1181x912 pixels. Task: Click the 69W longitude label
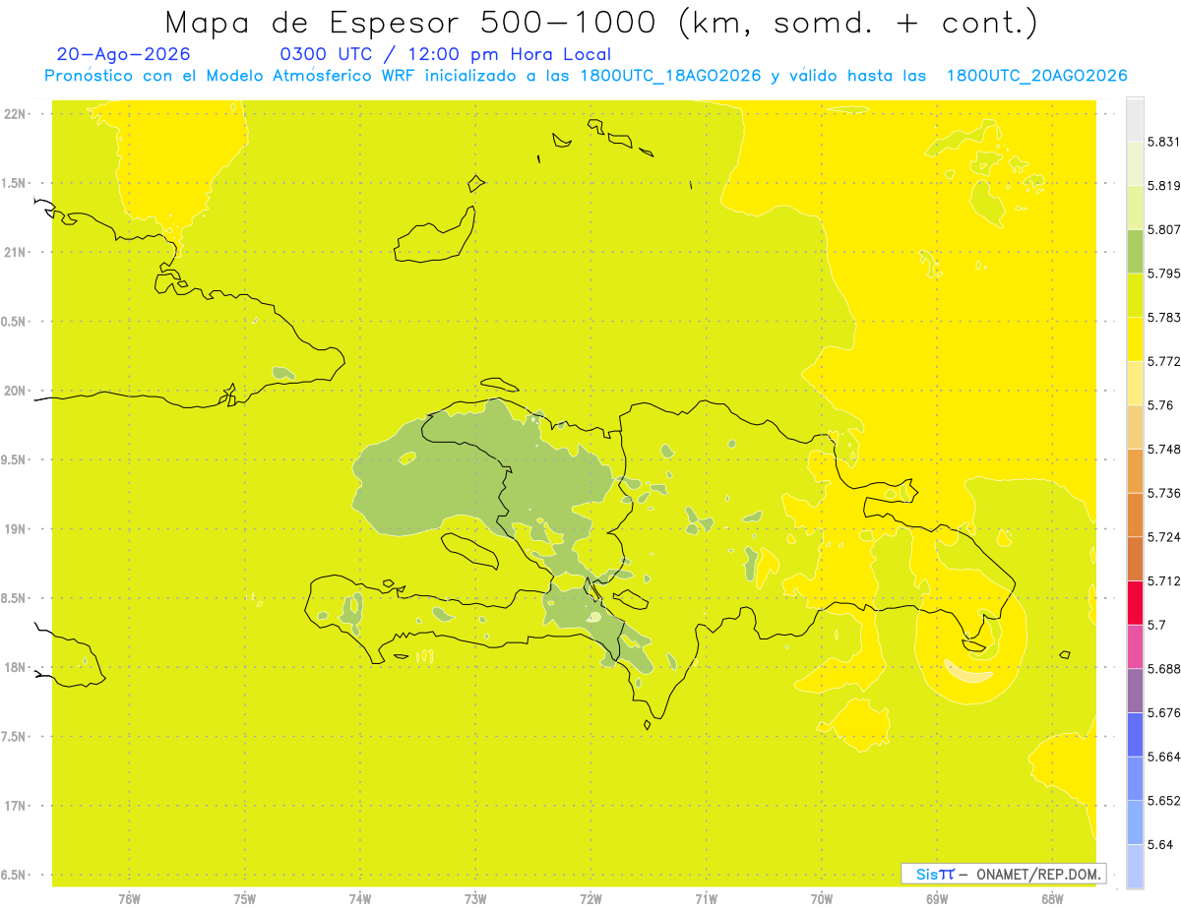(x=936, y=899)
